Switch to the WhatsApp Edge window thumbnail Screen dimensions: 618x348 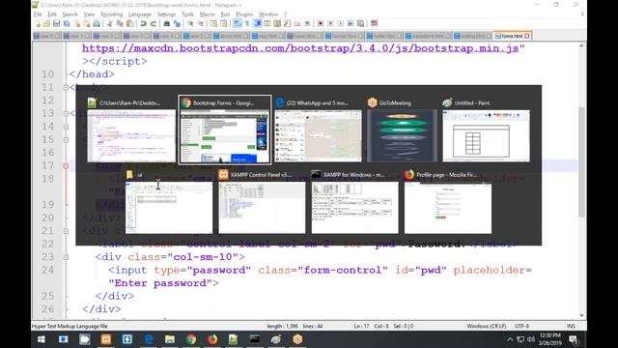318,130
